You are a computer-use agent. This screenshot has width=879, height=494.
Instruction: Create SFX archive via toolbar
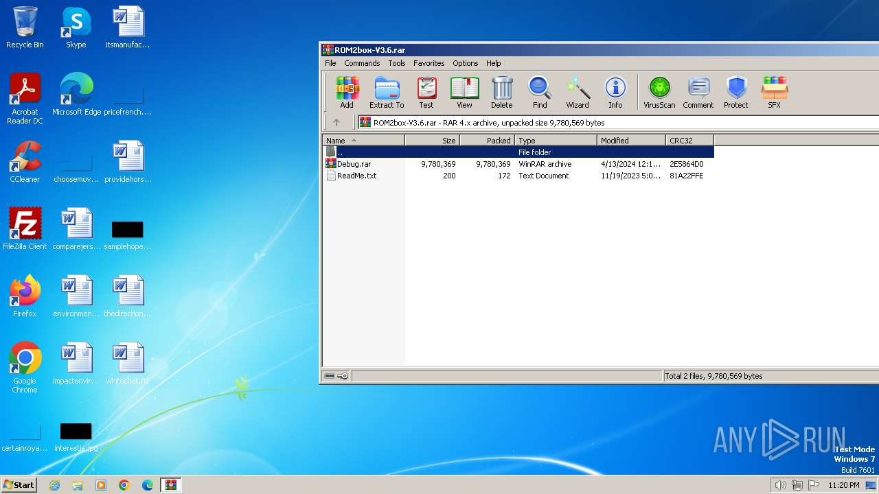tap(774, 93)
